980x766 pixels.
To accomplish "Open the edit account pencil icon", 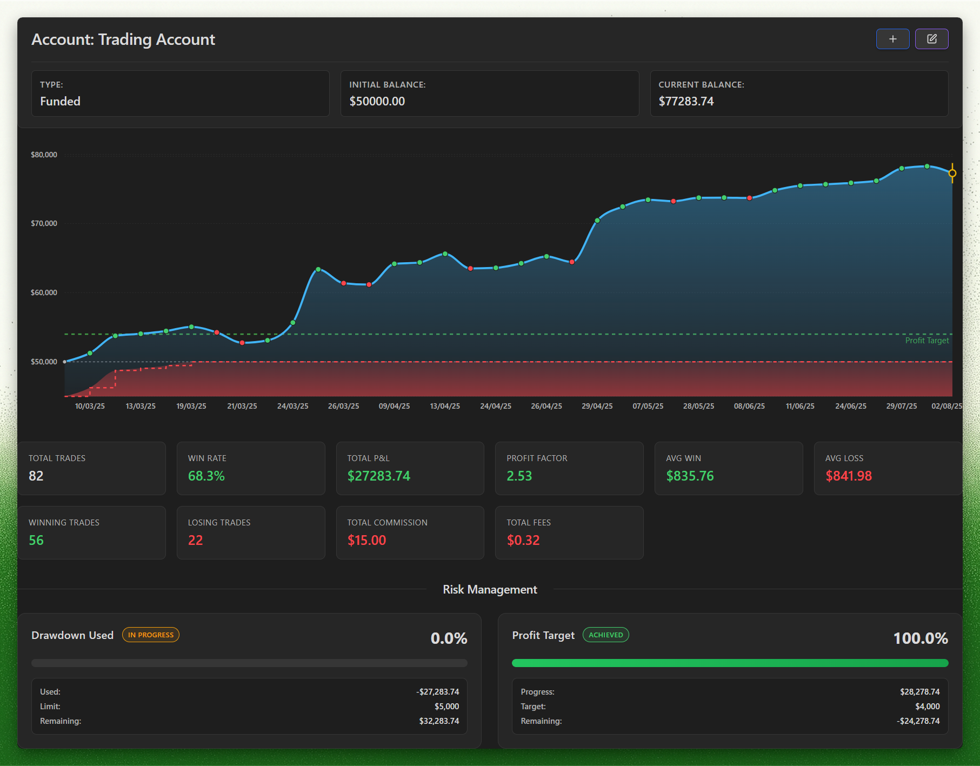I will tap(931, 39).
